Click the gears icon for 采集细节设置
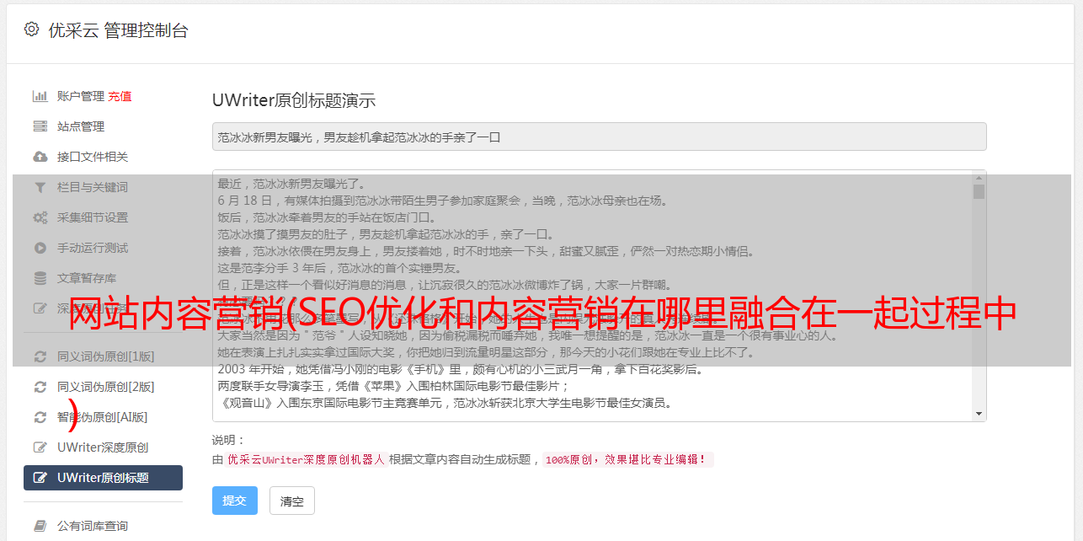The height and width of the screenshot is (541, 1083). (40, 217)
